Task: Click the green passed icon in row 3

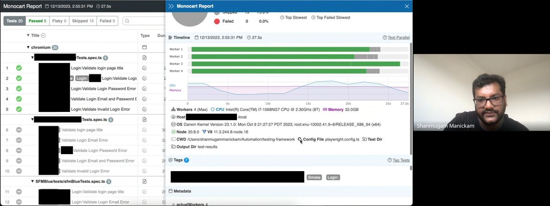Action: click(19, 89)
